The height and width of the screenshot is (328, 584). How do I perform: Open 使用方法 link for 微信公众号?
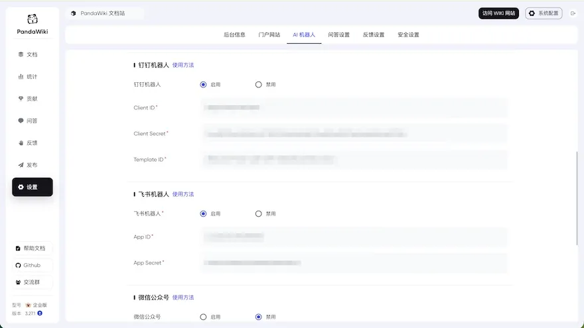(x=183, y=298)
